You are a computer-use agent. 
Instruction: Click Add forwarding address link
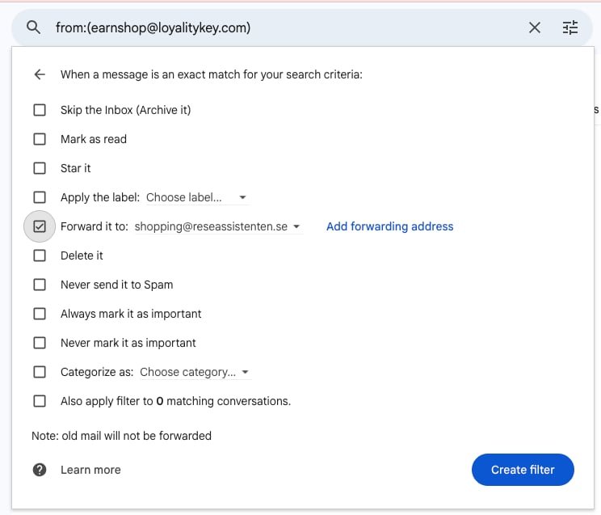390,226
